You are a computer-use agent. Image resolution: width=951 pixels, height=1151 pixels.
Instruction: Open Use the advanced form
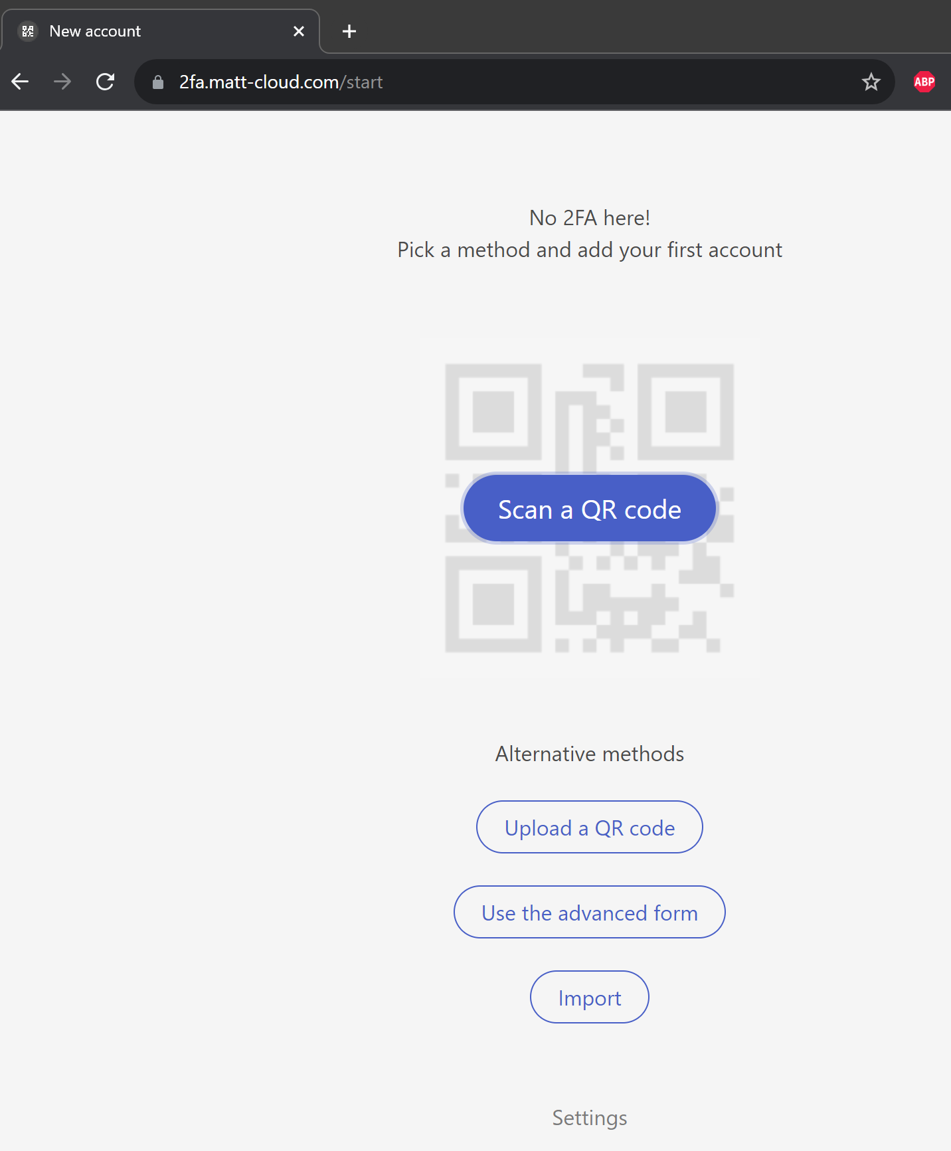pos(590,913)
